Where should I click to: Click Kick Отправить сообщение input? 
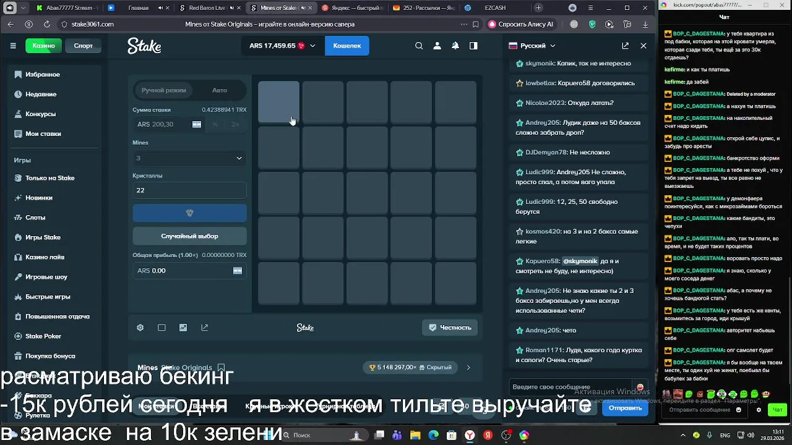click(x=699, y=410)
